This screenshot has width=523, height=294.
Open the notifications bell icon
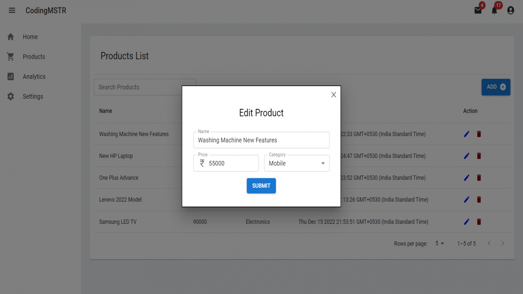point(494,10)
